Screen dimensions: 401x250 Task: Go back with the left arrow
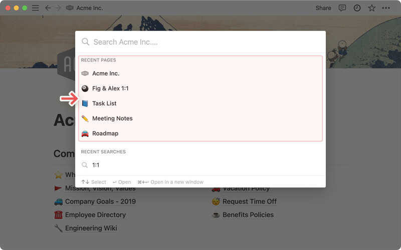point(48,8)
